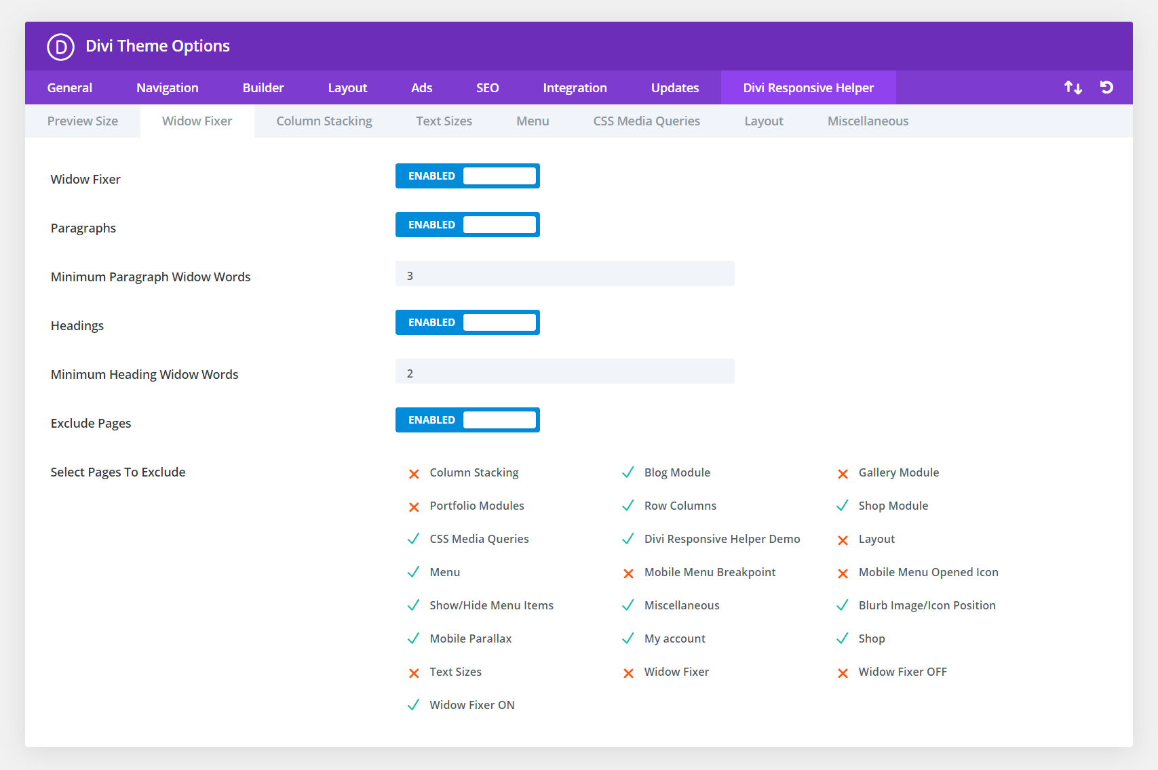This screenshot has height=770, width=1158.
Task: Toggle Blog Module page exclusion
Action: 628,472
